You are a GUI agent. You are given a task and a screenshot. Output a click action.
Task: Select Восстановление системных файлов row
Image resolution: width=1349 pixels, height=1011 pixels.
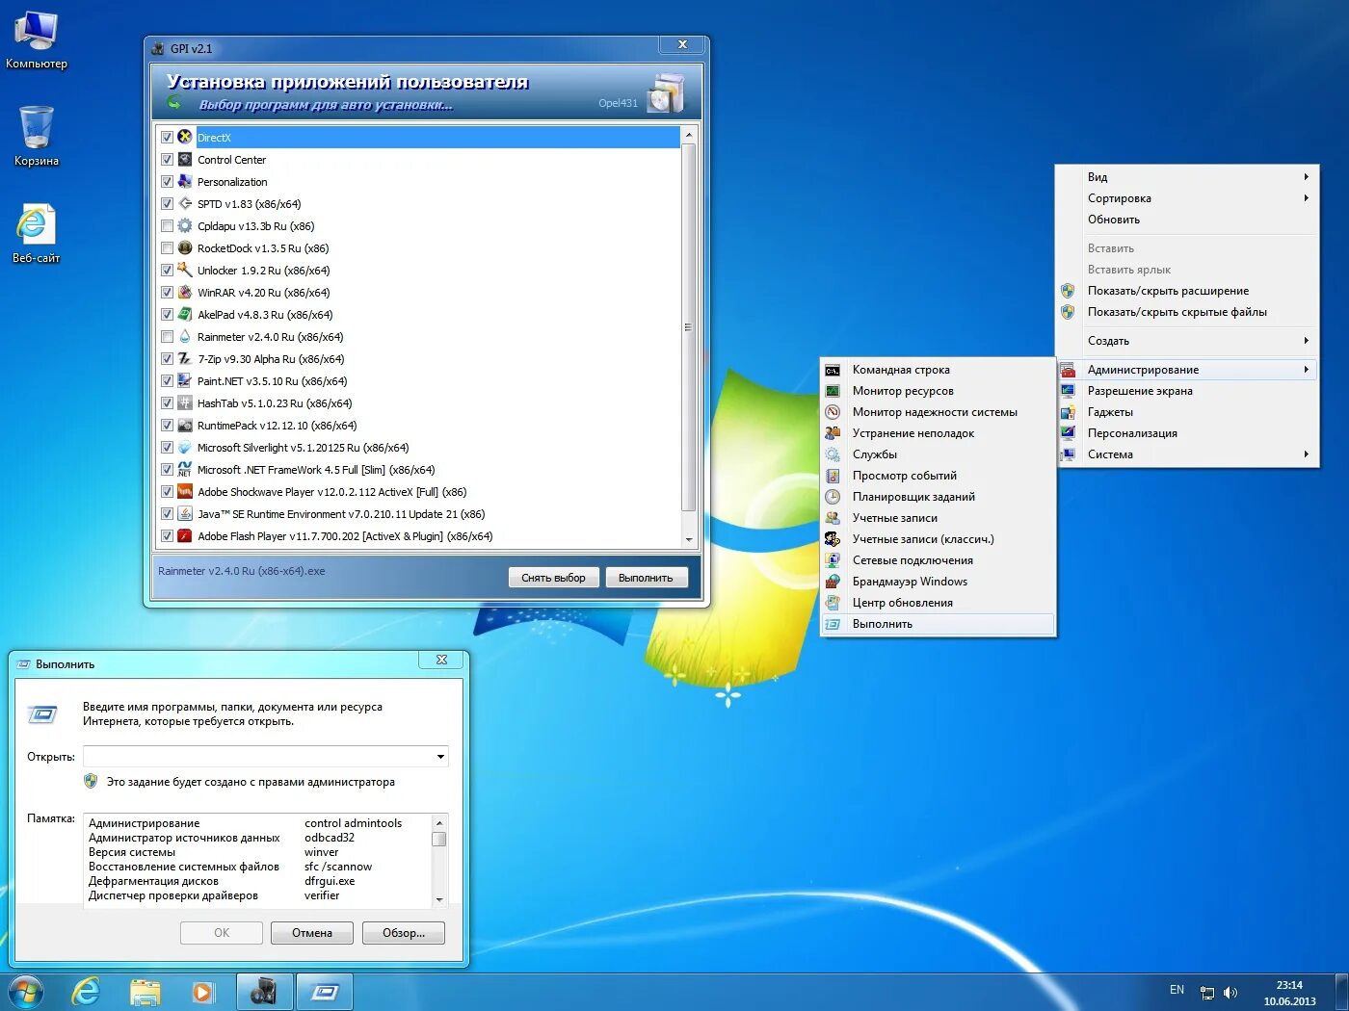pos(258,867)
